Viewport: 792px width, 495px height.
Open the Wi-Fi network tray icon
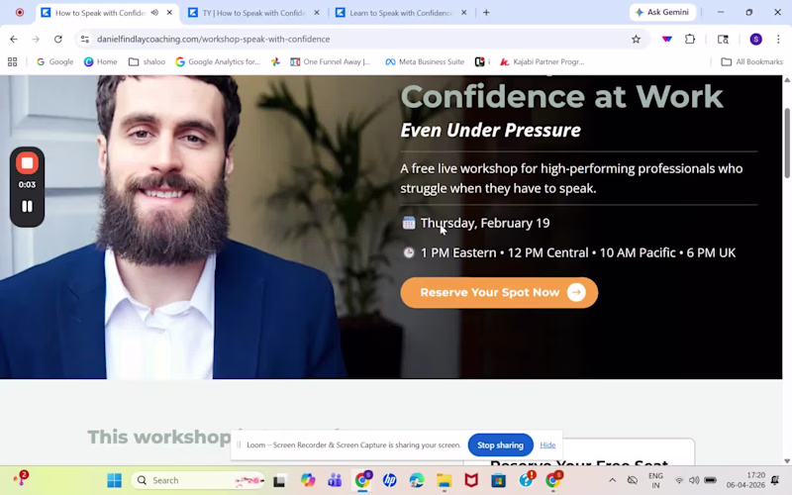tap(679, 480)
